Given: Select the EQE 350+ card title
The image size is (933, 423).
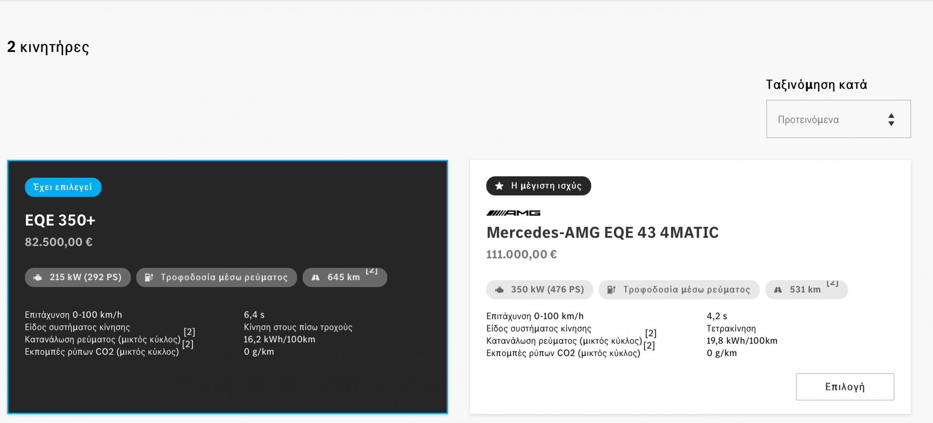Looking at the screenshot, I should [60, 220].
